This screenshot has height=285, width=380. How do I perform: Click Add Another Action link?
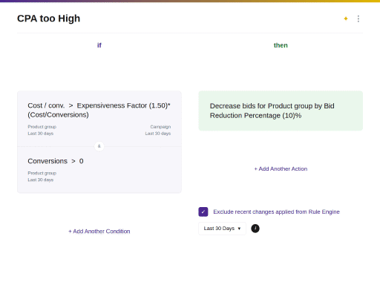[x=281, y=168]
